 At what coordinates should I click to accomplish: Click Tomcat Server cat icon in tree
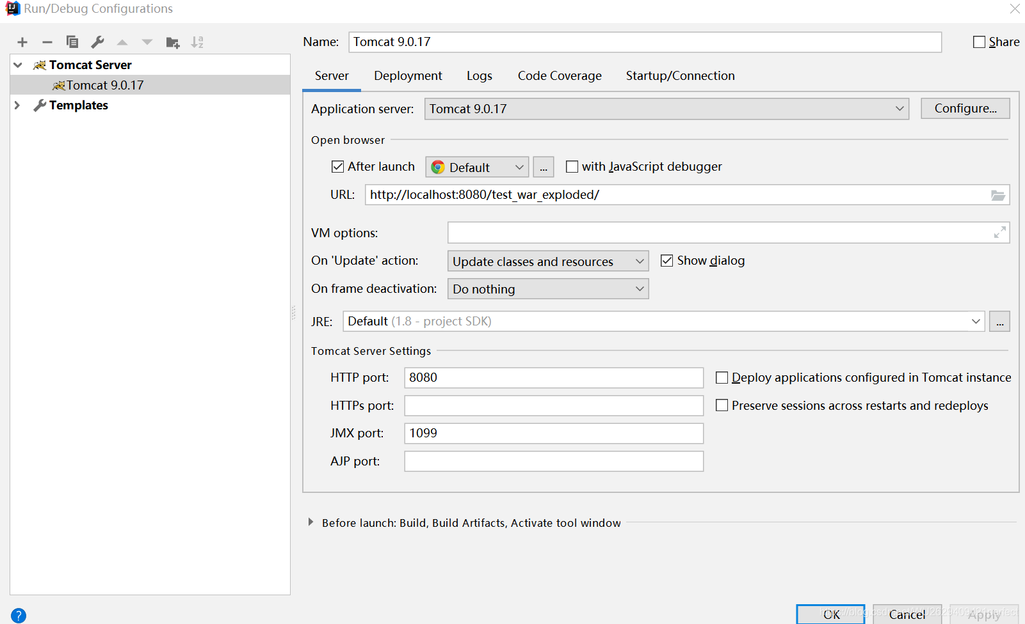tap(40, 65)
